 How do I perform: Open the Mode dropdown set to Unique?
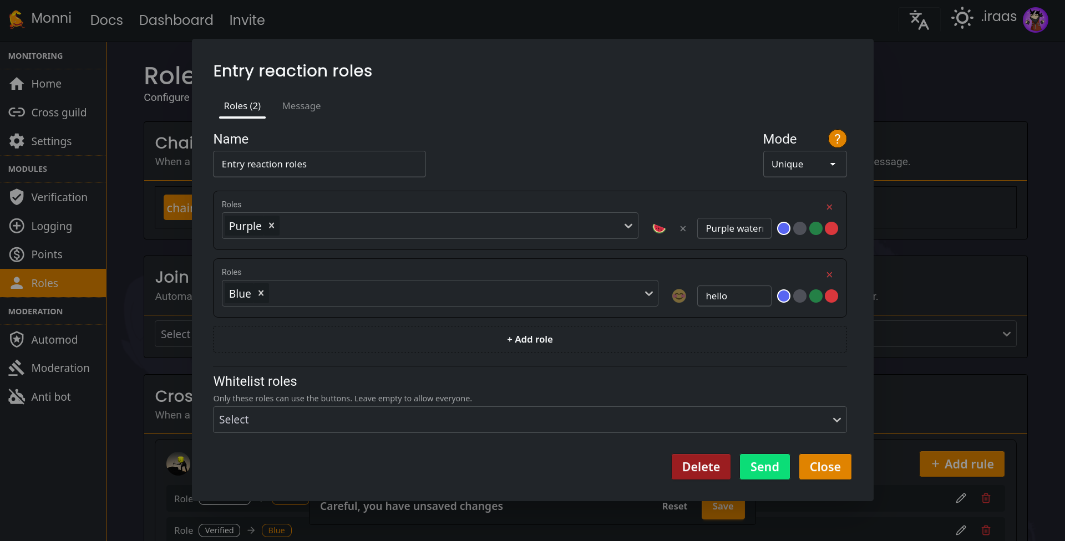[804, 164]
